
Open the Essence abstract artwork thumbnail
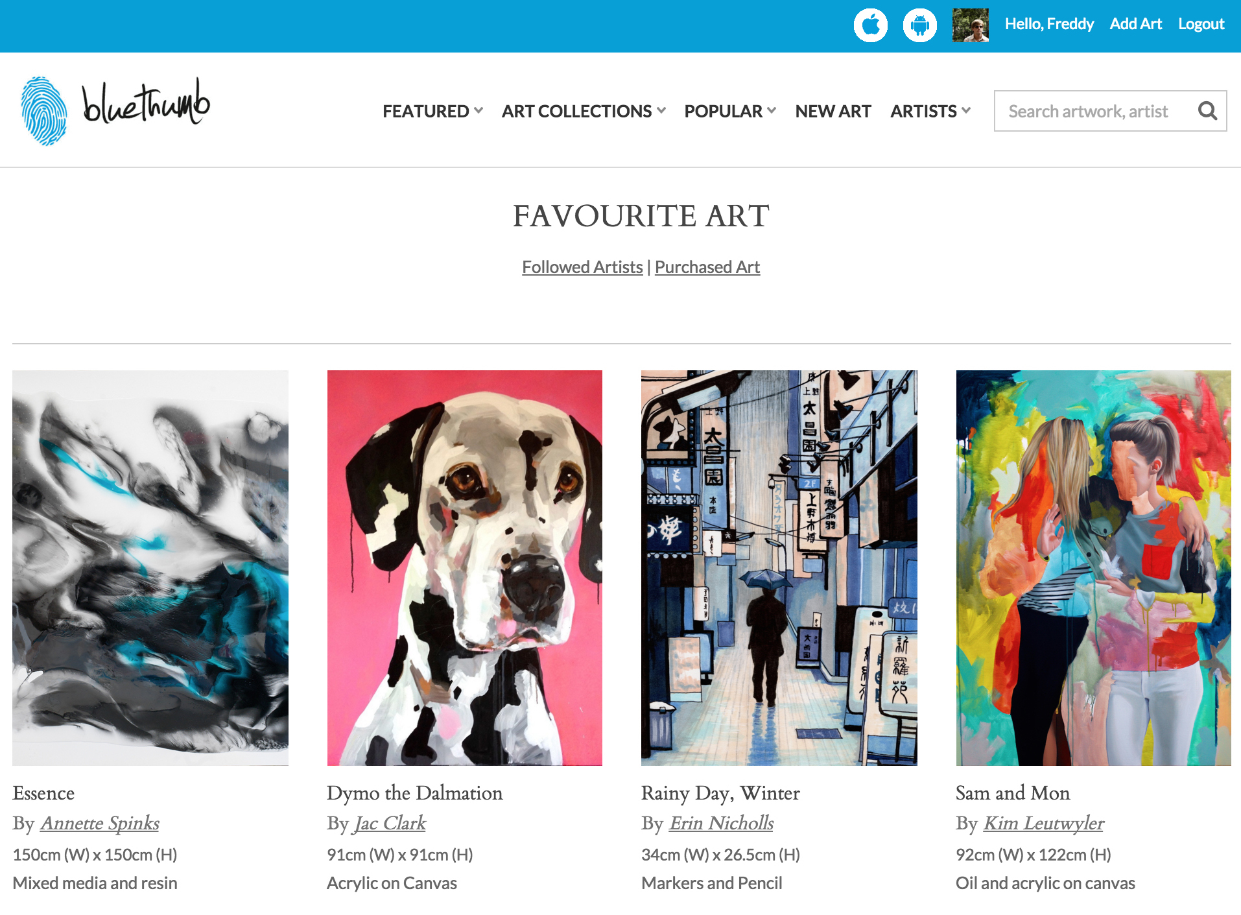tap(150, 568)
